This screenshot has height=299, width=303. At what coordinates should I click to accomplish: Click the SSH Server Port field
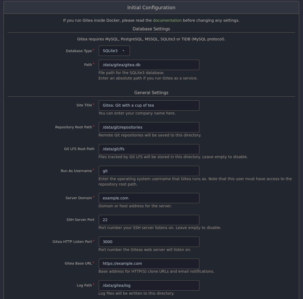(x=149, y=220)
